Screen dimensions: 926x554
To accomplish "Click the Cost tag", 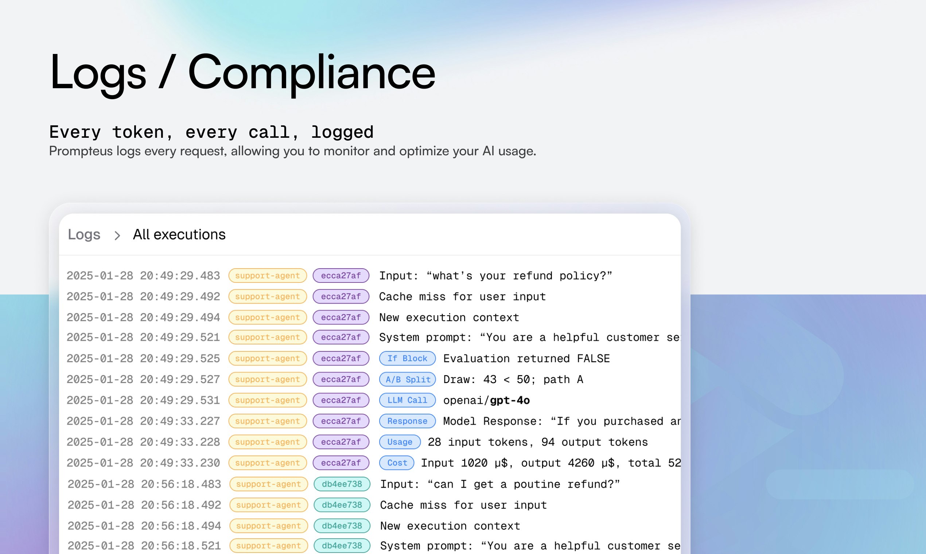I will [x=397, y=463].
